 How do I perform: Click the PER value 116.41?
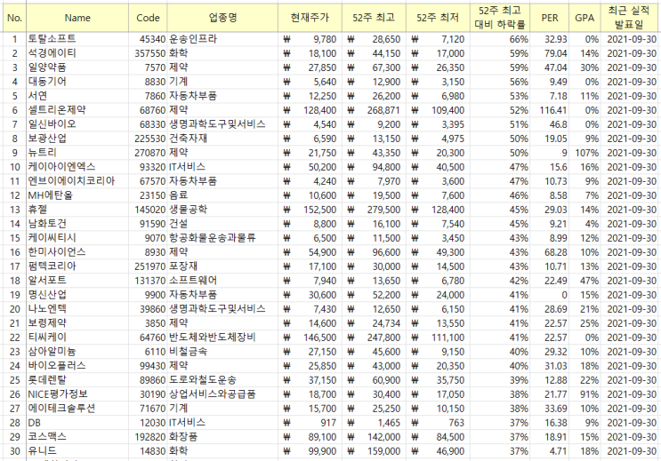click(549, 110)
